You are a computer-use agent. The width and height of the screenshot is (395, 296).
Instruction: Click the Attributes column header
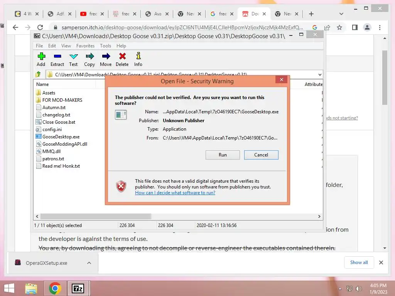click(313, 84)
